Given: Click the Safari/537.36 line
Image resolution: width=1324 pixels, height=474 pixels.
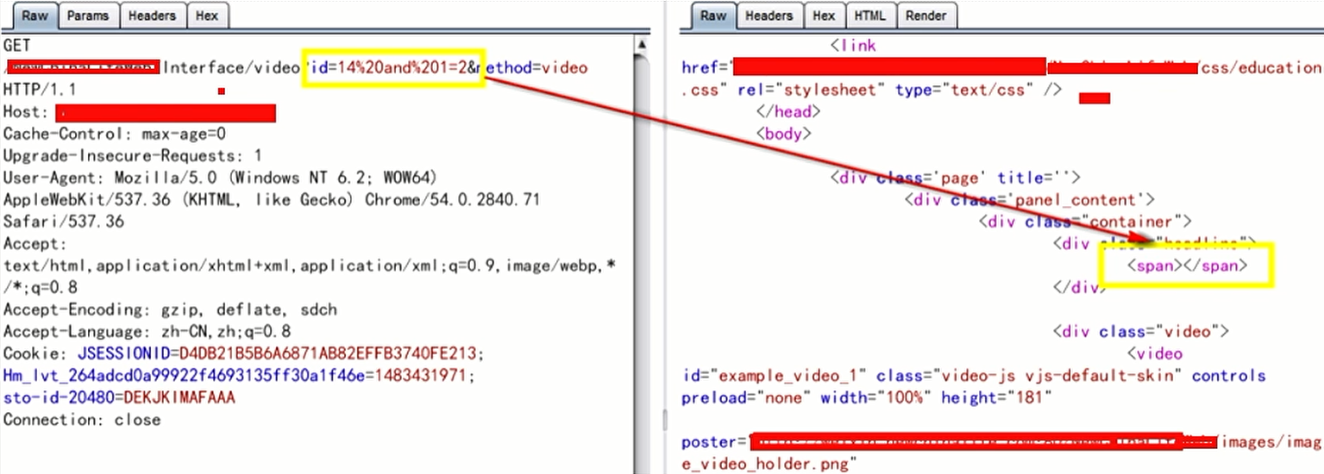Looking at the screenshot, I should pyautogui.click(x=64, y=222).
